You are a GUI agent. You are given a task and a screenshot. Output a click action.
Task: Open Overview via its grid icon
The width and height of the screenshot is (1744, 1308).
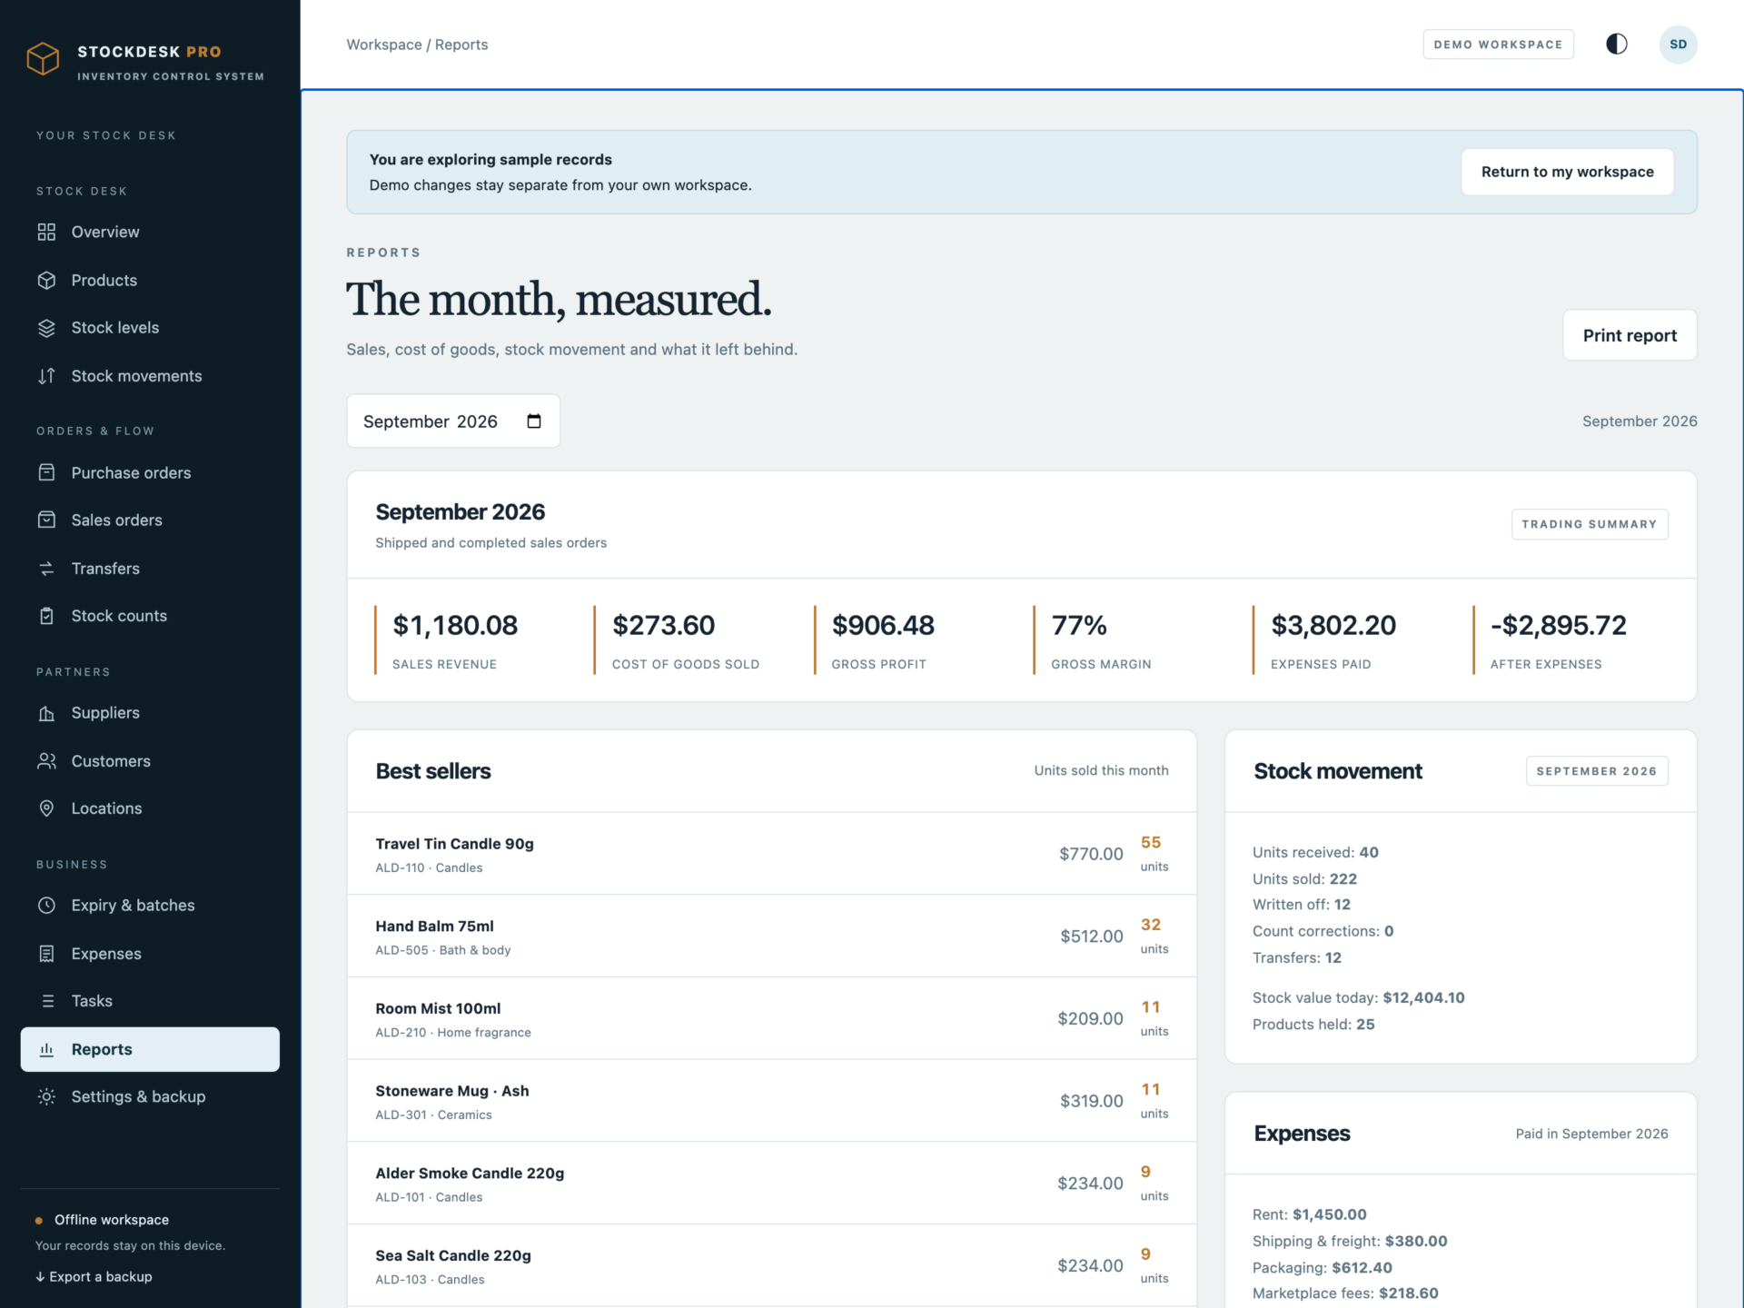coord(46,232)
